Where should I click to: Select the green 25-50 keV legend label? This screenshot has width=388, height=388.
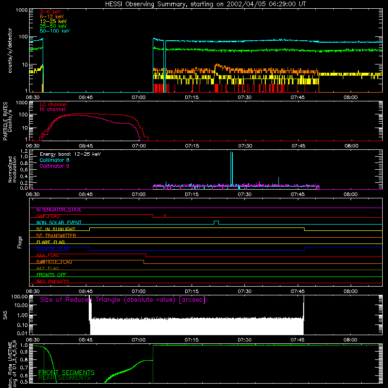[53, 26]
